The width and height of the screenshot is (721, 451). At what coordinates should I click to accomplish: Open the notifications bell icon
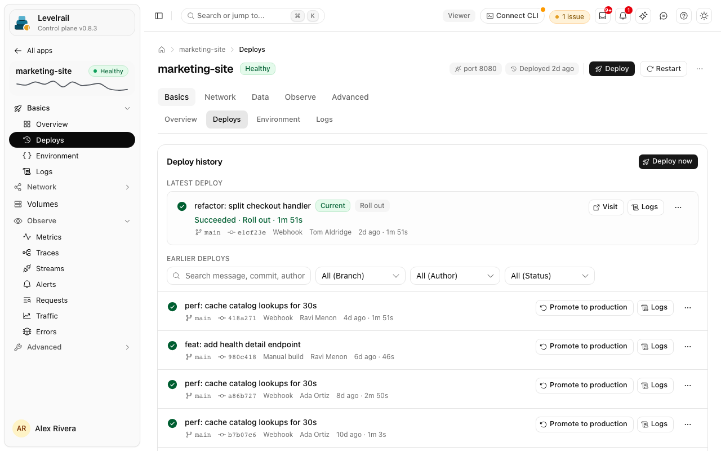623,16
